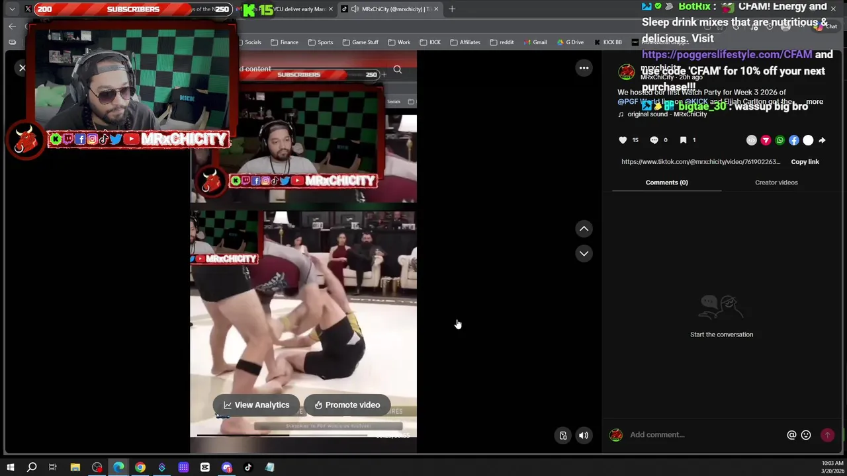Switch to Creator videos tab
The image size is (847, 476).
coord(776,182)
